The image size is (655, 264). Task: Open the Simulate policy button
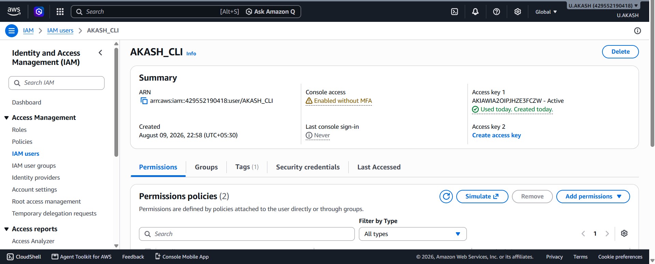[482, 196]
